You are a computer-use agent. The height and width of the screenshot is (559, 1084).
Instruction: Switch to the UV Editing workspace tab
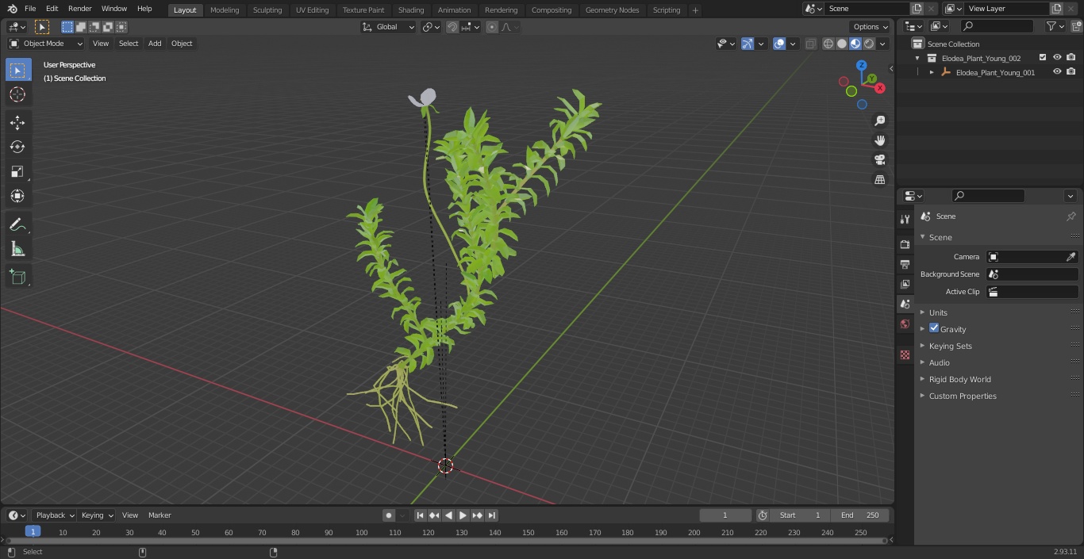pyautogui.click(x=312, y=10)
